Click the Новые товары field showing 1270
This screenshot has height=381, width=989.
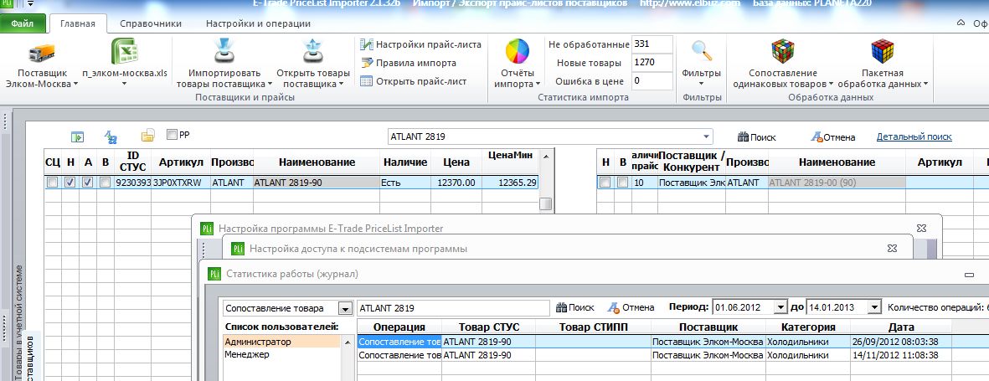point(652,63)
